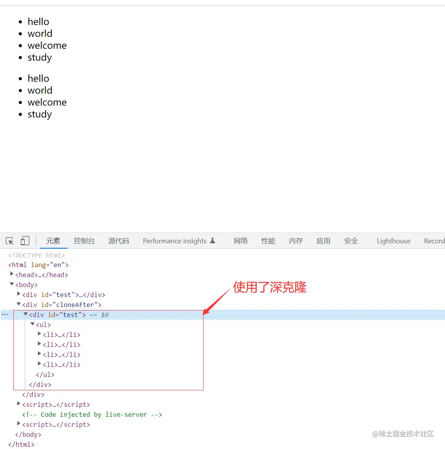Expand the third li node
The height and width of the screenshot is (449, 445).
point(39,354)
